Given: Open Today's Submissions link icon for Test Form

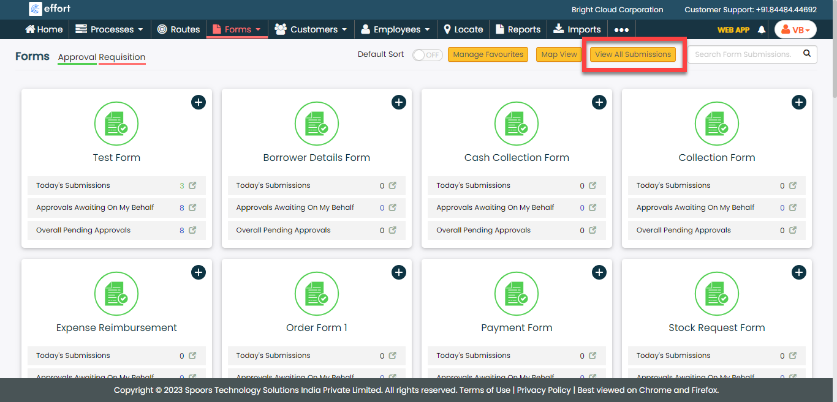Looking at the screenshot, I should (x=192, y=185).
